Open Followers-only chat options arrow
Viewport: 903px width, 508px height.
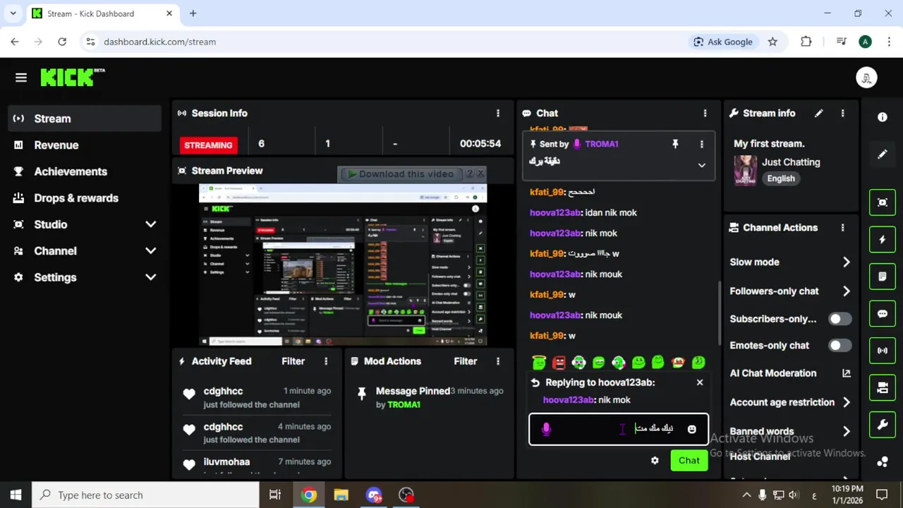coord(846,291)
